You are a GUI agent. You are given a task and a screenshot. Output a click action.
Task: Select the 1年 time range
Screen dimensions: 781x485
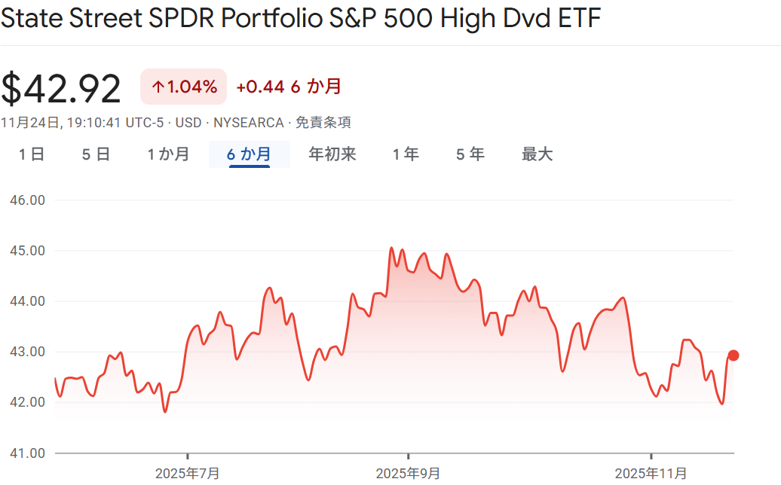pyautogui.click(x=406, y=154)
